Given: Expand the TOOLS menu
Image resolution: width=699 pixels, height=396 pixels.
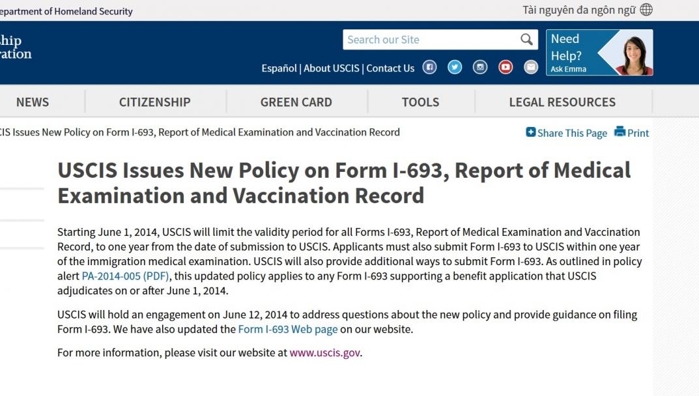Looking at the screenshot, I should (420, 102).
